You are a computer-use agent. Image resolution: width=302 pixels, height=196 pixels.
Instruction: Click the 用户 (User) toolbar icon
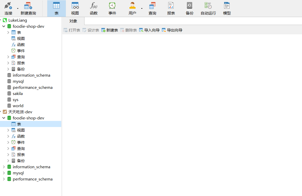132,8
